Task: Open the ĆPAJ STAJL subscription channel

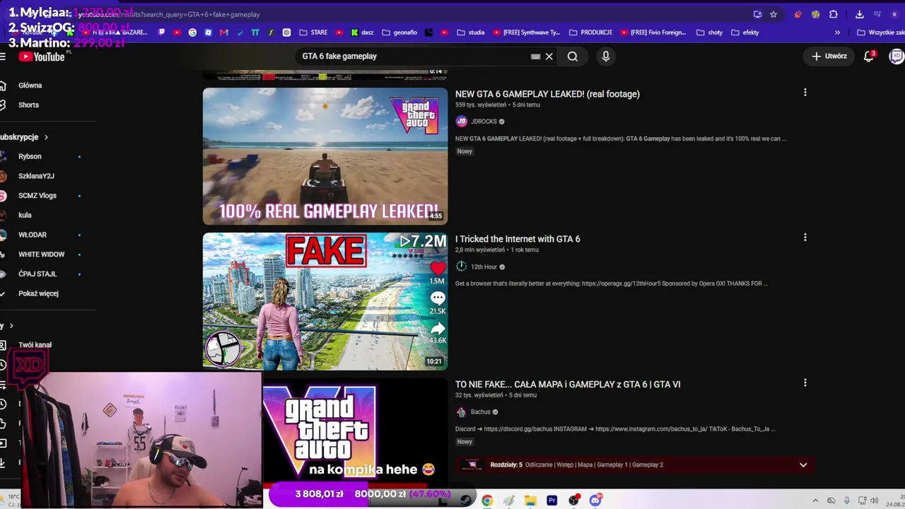Action: click(37, 274)
